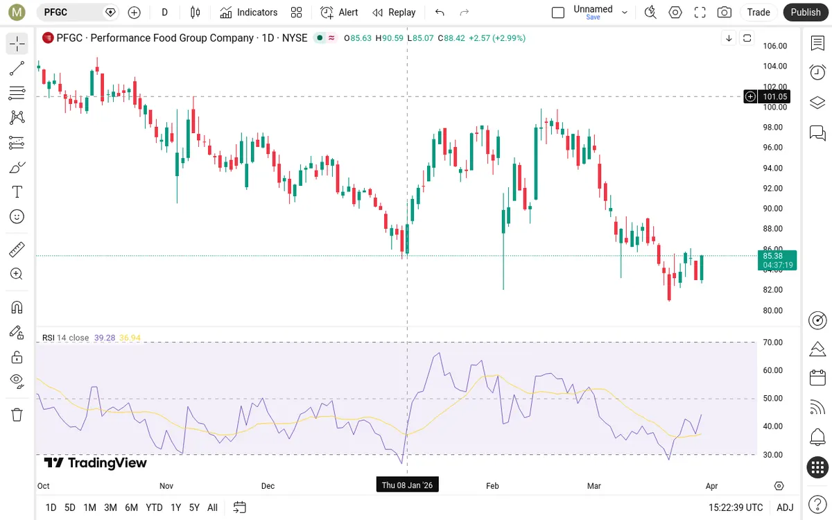The image size is (832, 520).
Task: Open the products grid menu
Action: [817, 467]
